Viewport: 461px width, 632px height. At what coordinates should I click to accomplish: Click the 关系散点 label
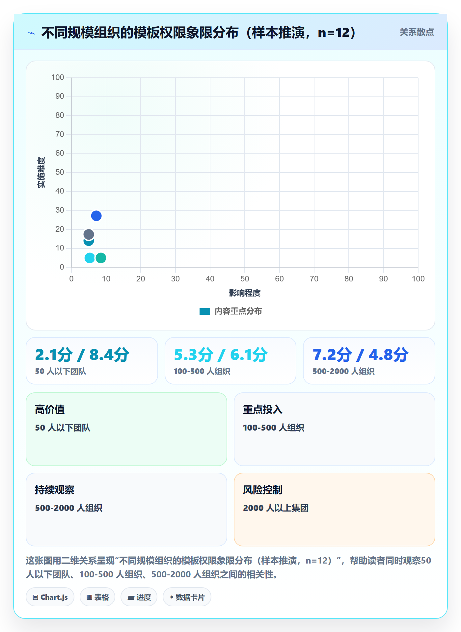(417, 32)
